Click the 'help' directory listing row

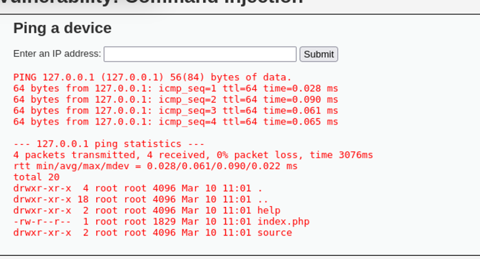click(147, 210)
